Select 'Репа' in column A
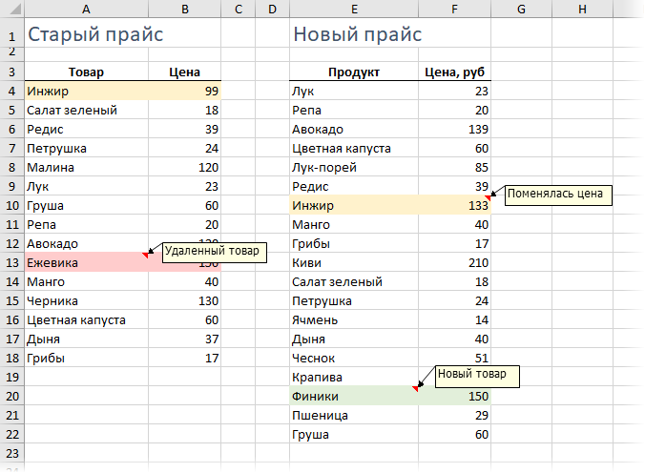Viewport: 645px width, 473px height. click(87, 224)
